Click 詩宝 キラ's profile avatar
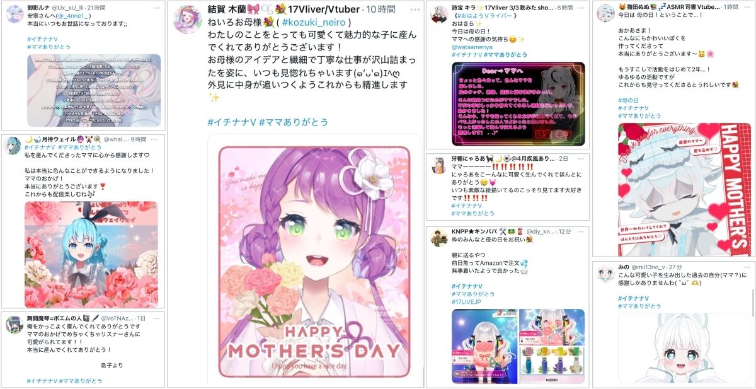Viewport: 756px width, 389px height. [x=439, y=14]
